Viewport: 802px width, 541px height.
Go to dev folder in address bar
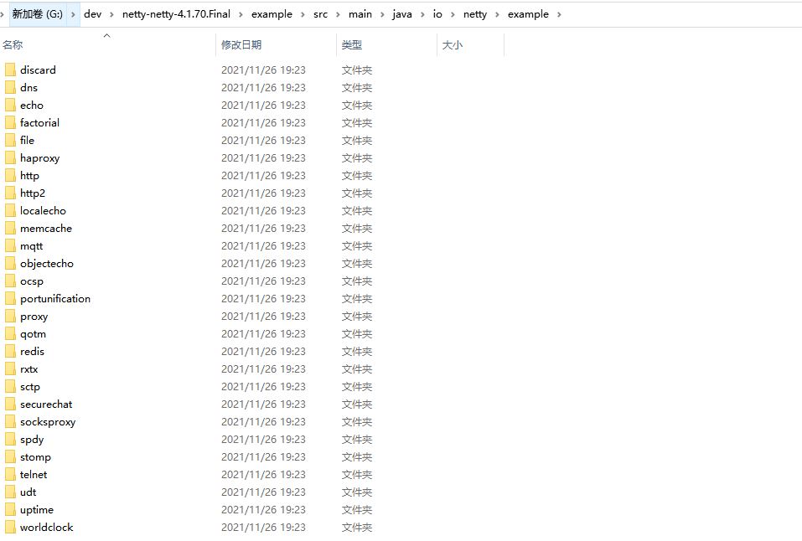click(x=92, y=14)
